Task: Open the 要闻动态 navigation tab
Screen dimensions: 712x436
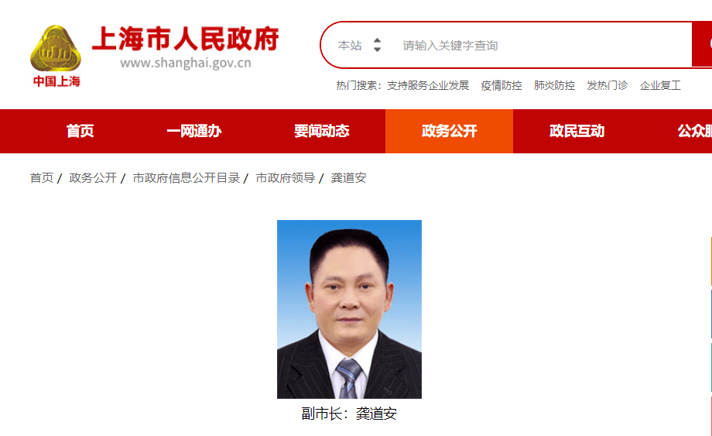Action: coord(321,131)
